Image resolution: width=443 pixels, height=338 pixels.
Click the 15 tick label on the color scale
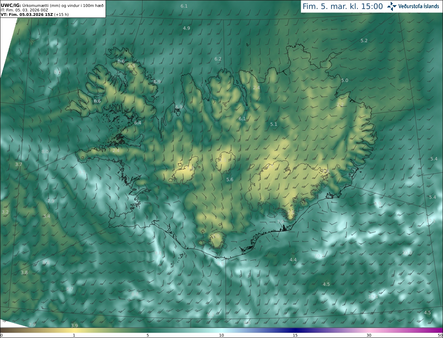pyautogui.click(x=295, y=335)
